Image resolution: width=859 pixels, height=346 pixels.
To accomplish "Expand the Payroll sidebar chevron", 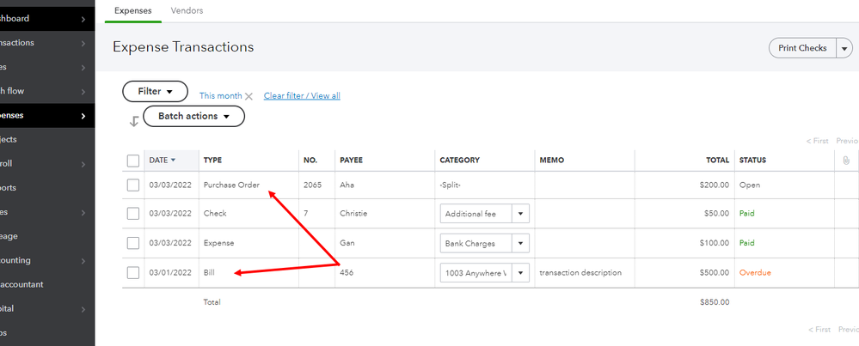I will point(83,164).
